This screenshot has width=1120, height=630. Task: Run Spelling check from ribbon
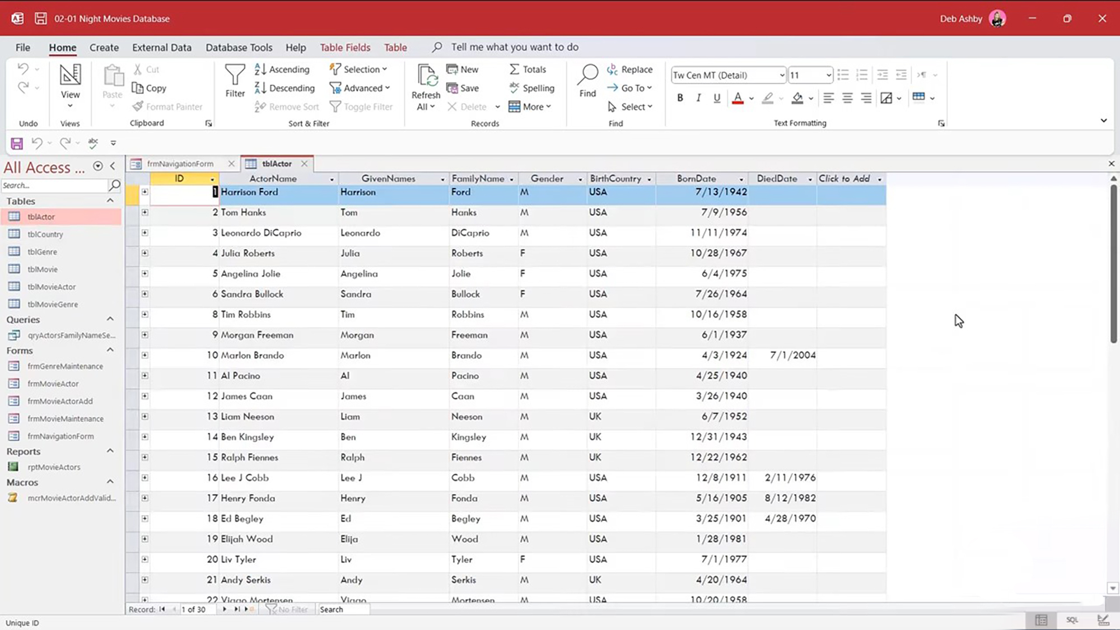coord(531,88)
